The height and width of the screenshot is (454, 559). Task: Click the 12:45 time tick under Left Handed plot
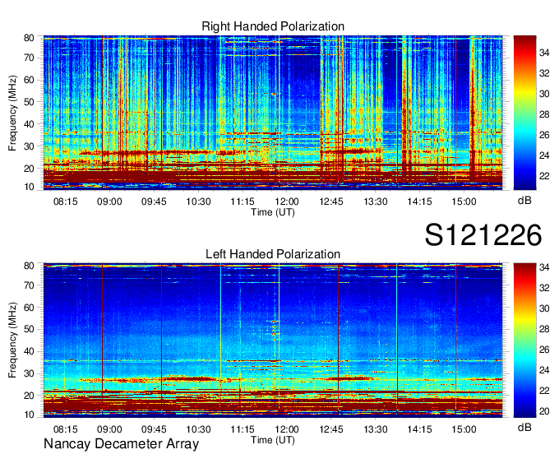pyautogui.click(x=331, y=429)
